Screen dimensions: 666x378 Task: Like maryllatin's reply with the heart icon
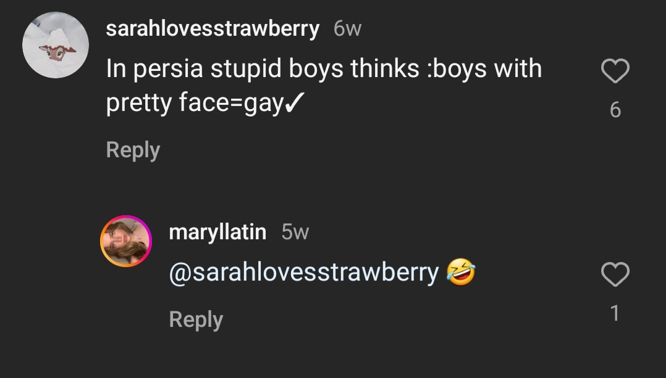pyautogui.click(x=615, y=274)
